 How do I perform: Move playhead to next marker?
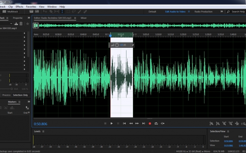143,123
